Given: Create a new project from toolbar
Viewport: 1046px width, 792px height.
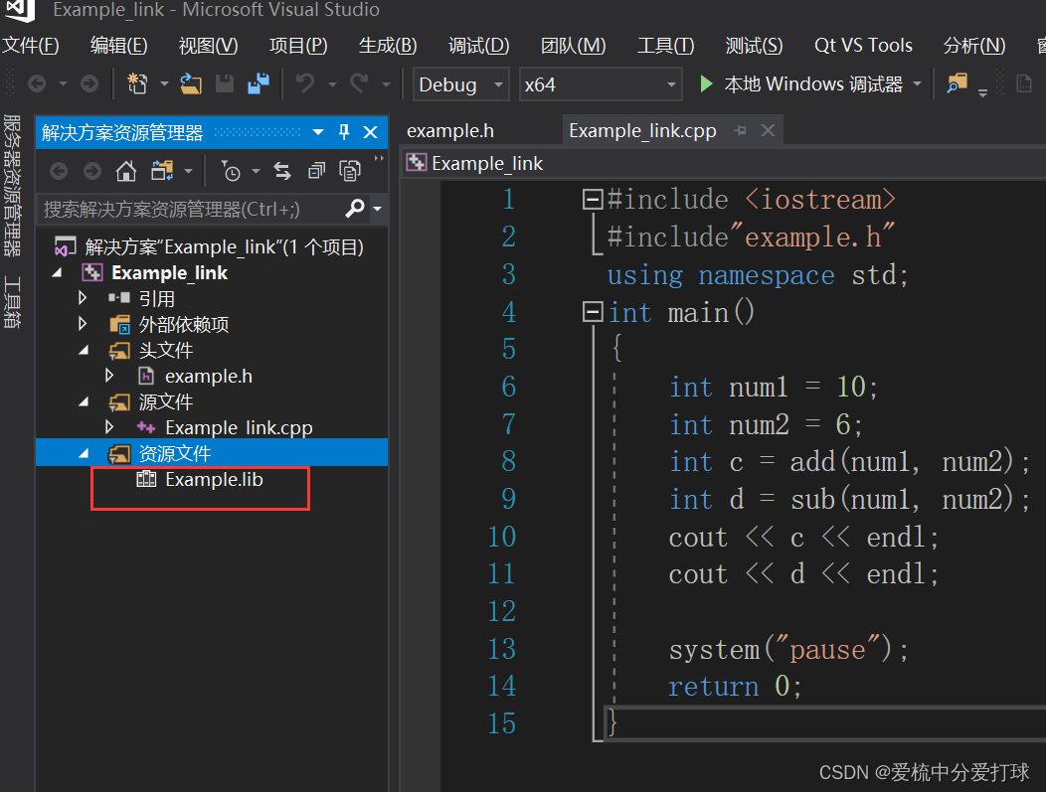Looking at the screenshot, I should click(137, 84).
